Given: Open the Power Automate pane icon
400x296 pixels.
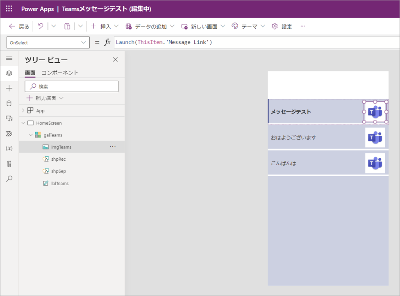Looking at the screenshot, I should tap(9, 134).
